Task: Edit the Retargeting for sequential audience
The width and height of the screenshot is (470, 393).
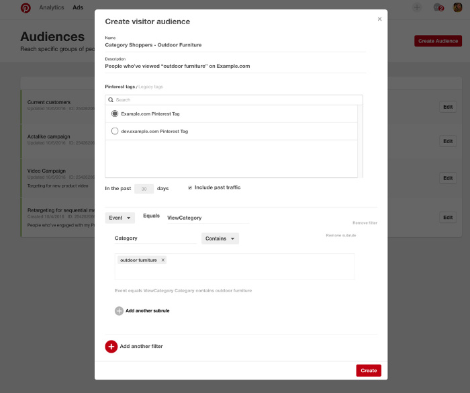Action: click(x=448, y=217)
